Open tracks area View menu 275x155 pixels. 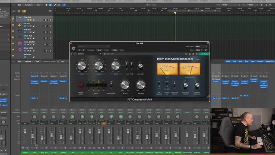coord(39,5)
